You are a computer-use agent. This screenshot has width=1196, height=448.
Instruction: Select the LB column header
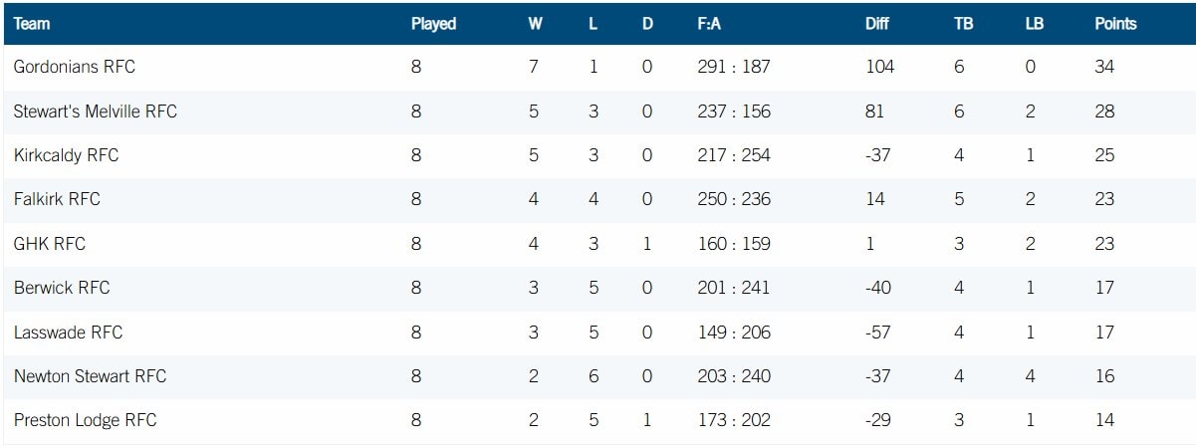(1034, 24)
